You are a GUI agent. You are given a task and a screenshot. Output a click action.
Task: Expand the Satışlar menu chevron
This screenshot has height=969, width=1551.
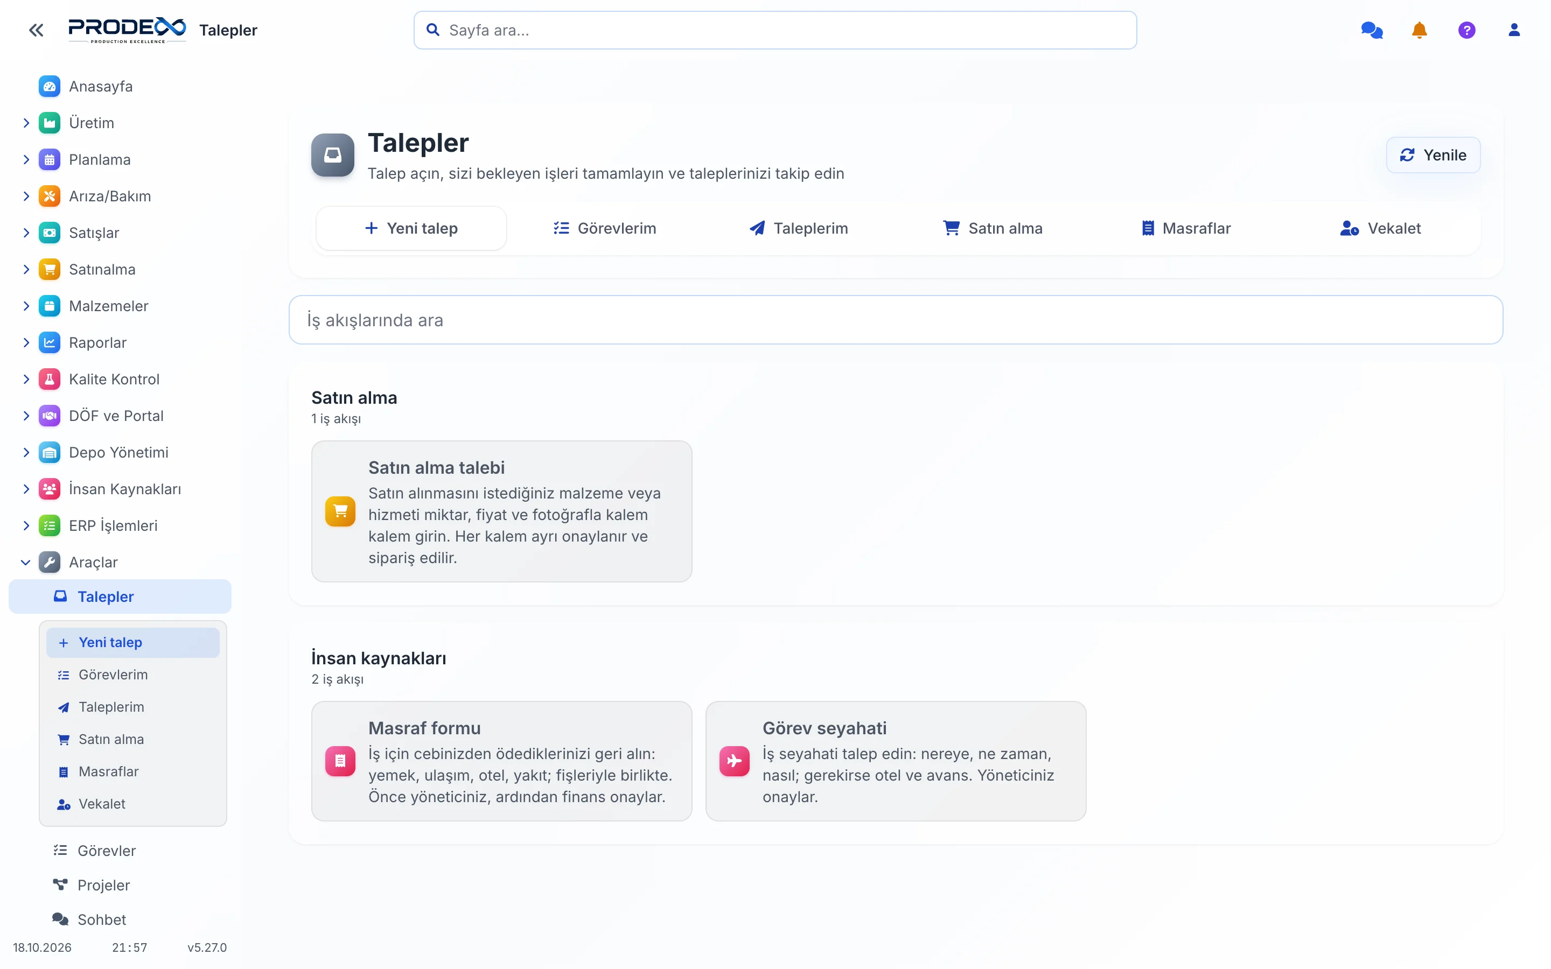pos(26,233)
